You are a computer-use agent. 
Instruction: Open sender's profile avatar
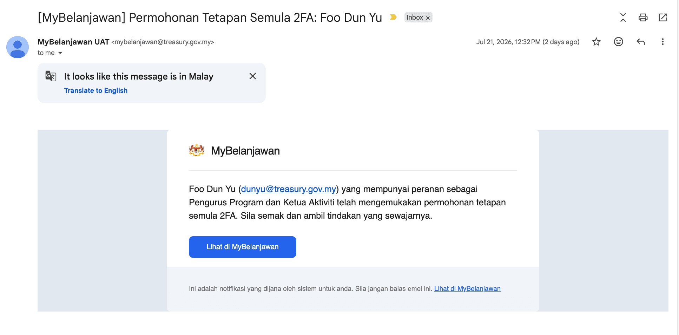click(x=18, y=47)
